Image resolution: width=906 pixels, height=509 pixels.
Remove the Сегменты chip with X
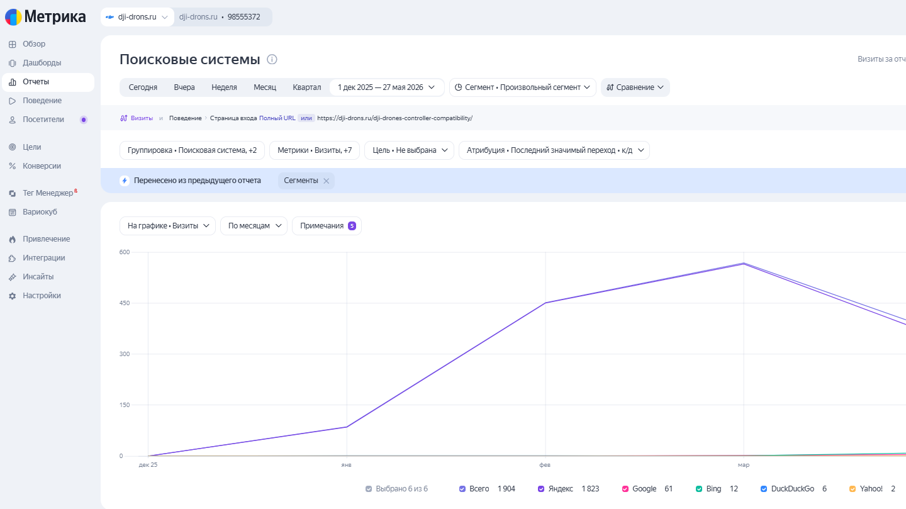[x=326, y=181]
